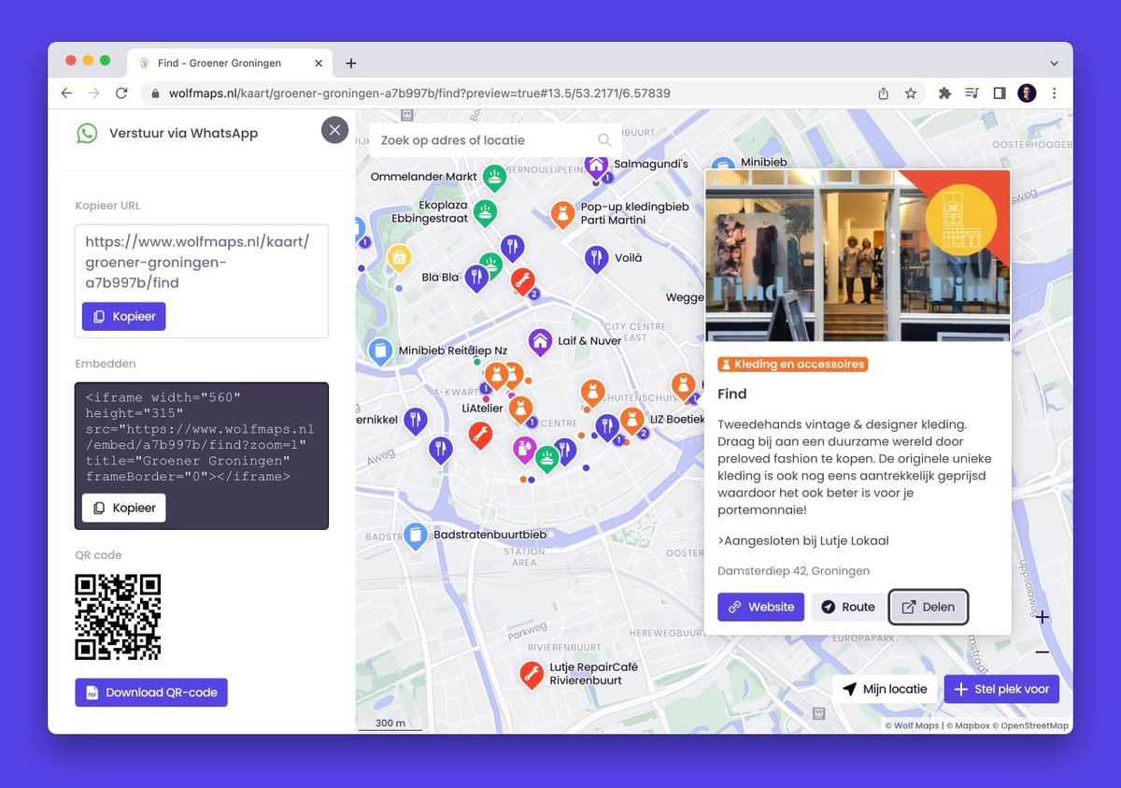Click the magnifier search icon
1121x788 pixels.
click(604, 140)
